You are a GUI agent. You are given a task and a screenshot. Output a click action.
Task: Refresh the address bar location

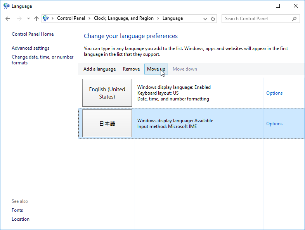[213, 19]
